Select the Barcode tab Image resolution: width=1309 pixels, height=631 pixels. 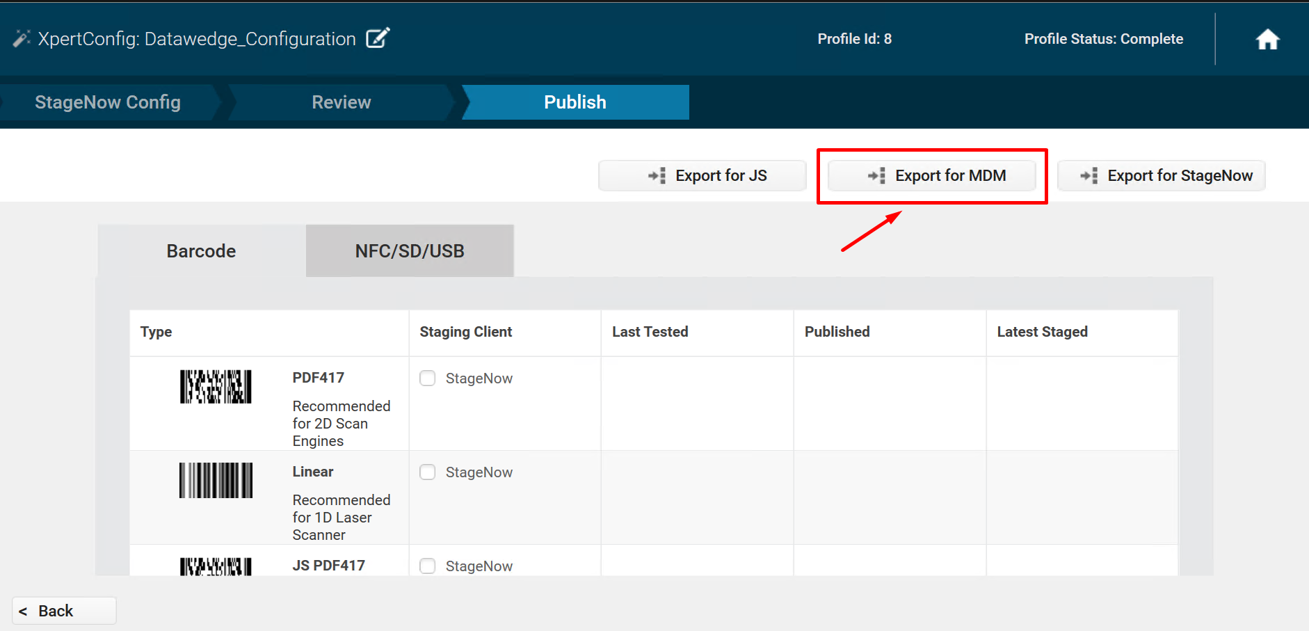tap(201, 251)
